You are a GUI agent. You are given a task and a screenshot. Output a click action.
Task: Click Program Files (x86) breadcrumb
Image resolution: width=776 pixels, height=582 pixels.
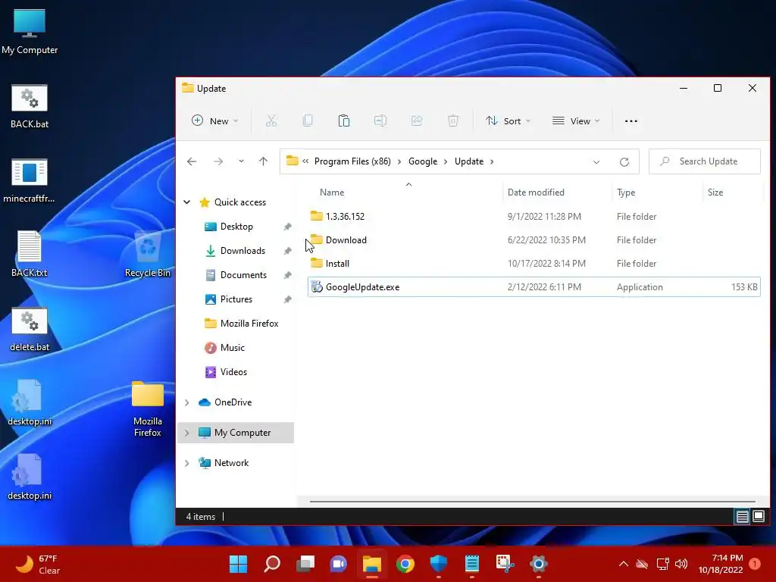352,161
